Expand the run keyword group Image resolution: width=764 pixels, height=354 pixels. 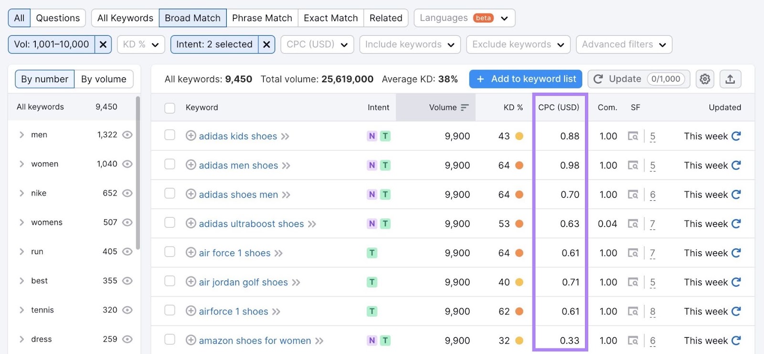click(x=21, y=251)
